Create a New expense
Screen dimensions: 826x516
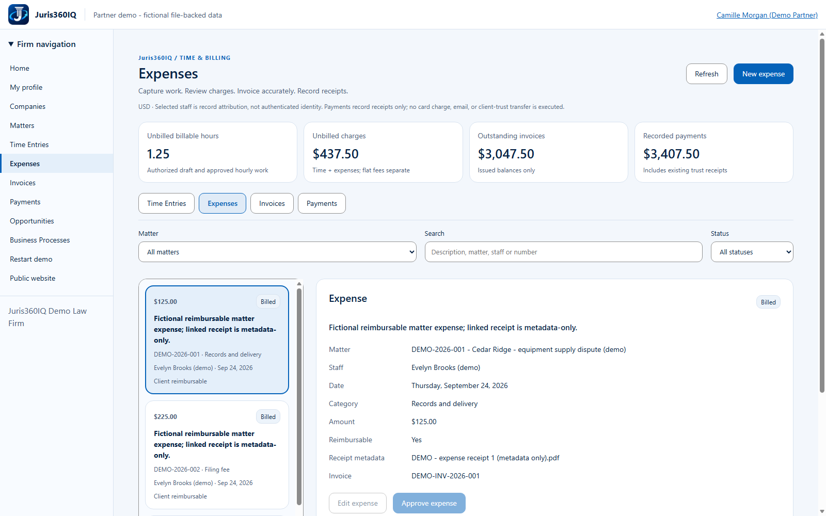[763, 74]
